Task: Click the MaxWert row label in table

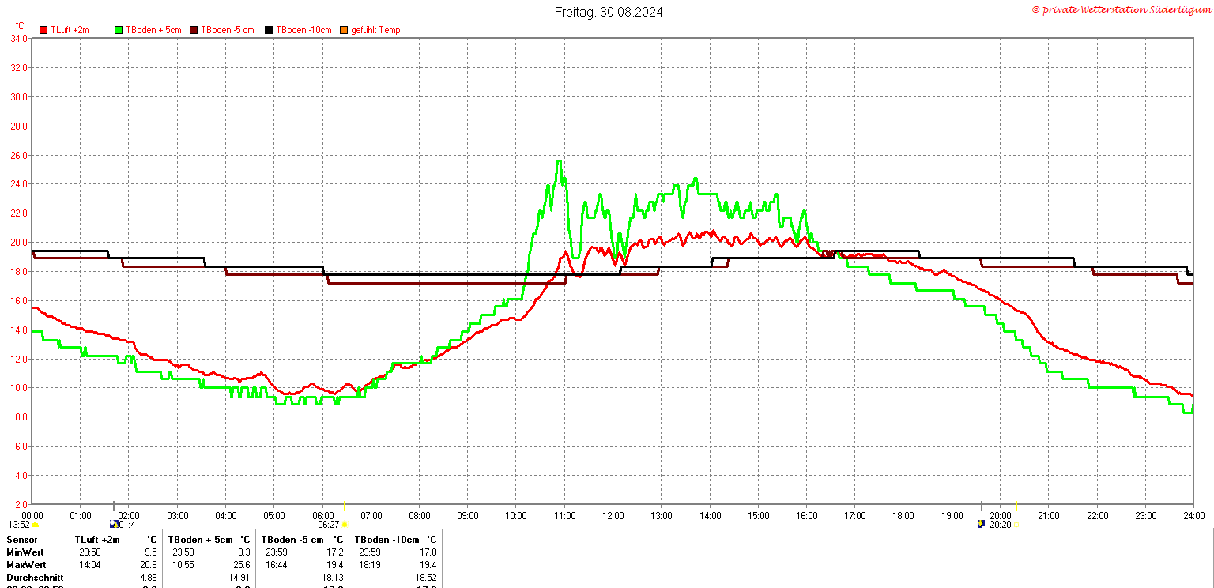Action: pos(26,565)
